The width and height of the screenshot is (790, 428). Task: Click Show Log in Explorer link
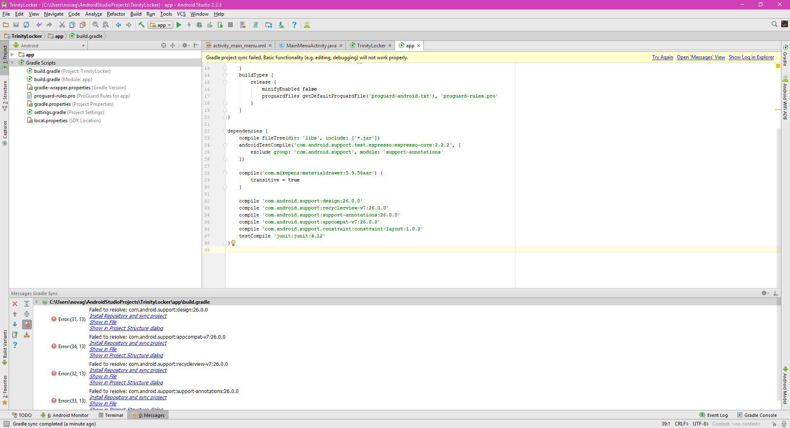pyautogui.click(x=751, y=58)
